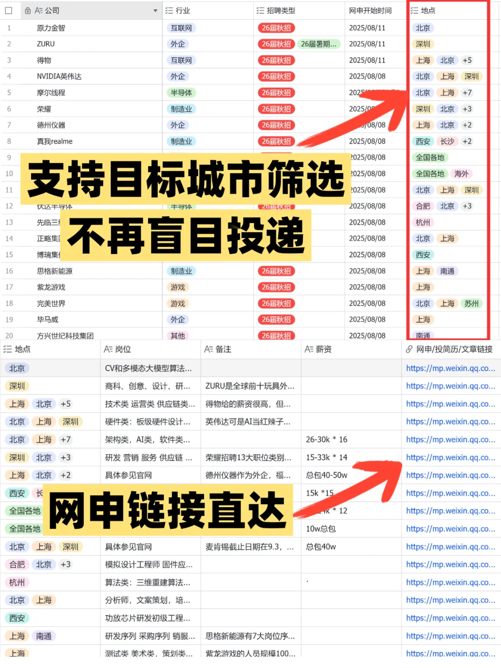Click the 互联网 tag in 原力金智 row
501x668 pixels.
(x=181, y=28)
